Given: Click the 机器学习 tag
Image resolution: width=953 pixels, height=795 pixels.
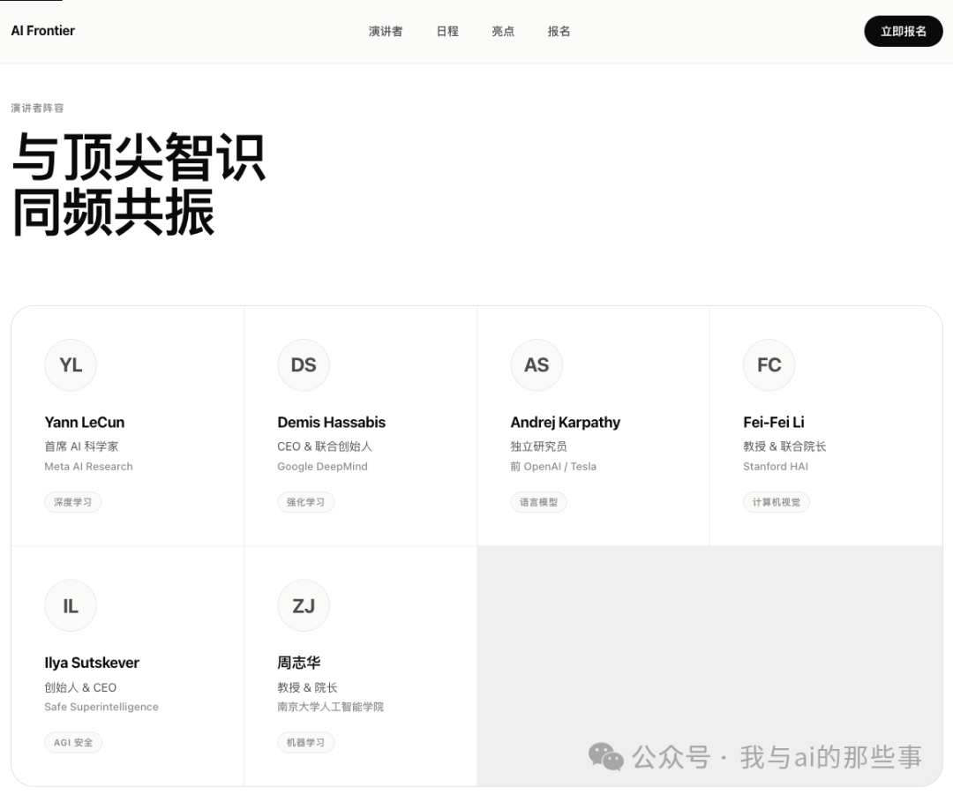Looking at the screenshot, I should [x=305, y=742].
